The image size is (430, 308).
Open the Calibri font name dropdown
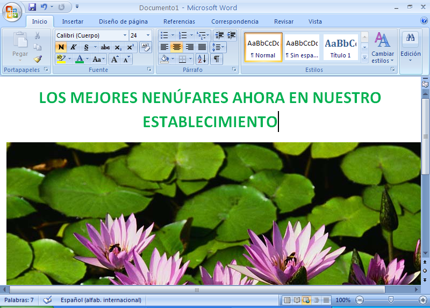click(x=125, y=35)
